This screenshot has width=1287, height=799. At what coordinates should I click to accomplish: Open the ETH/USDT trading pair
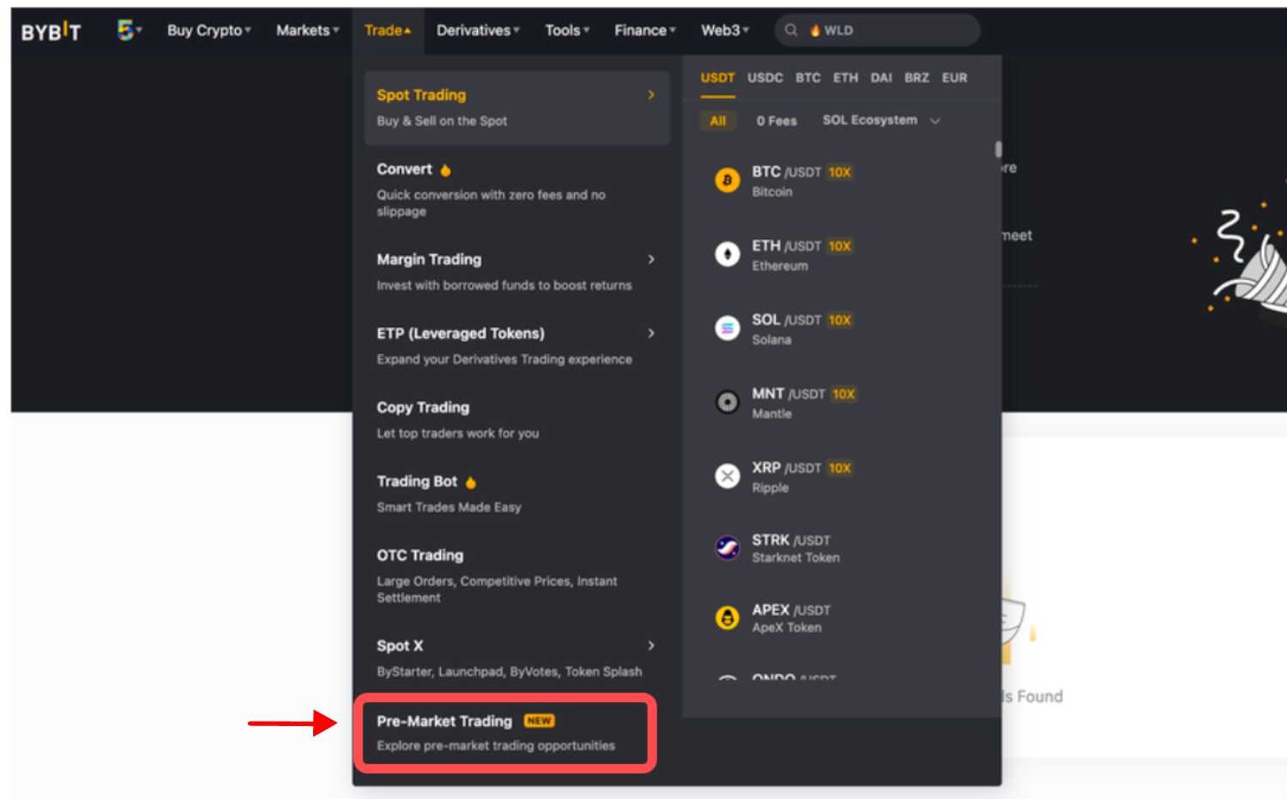841,254
